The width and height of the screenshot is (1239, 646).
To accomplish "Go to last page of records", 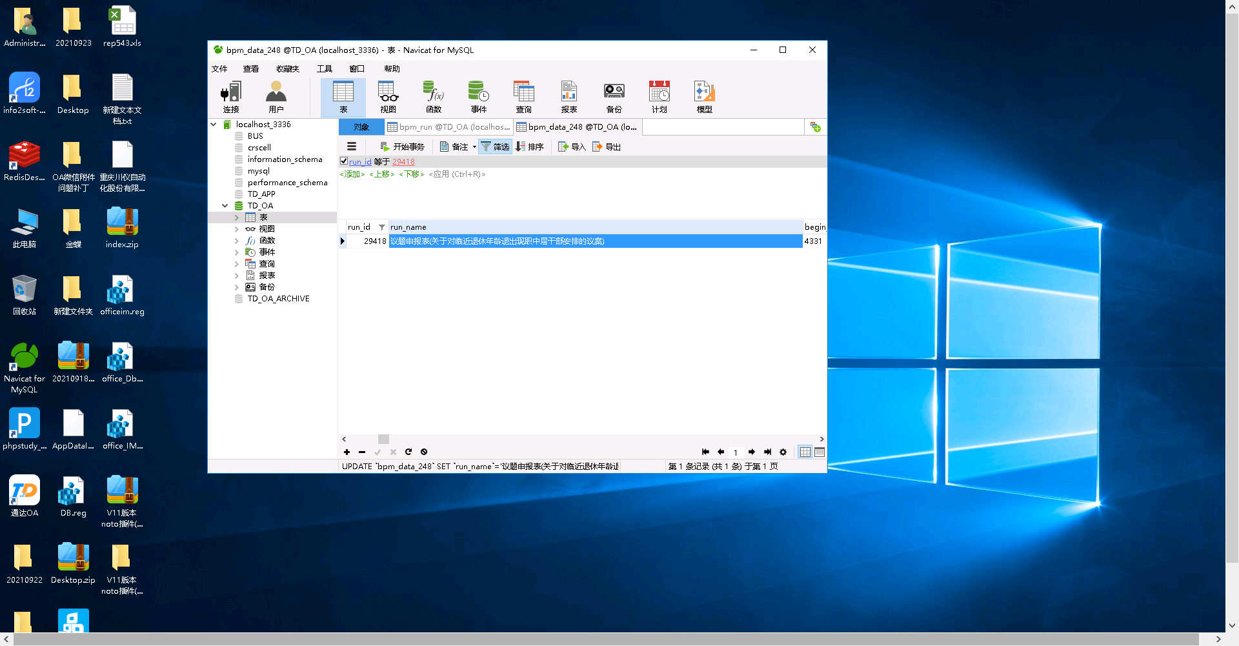I will point(767,452).
